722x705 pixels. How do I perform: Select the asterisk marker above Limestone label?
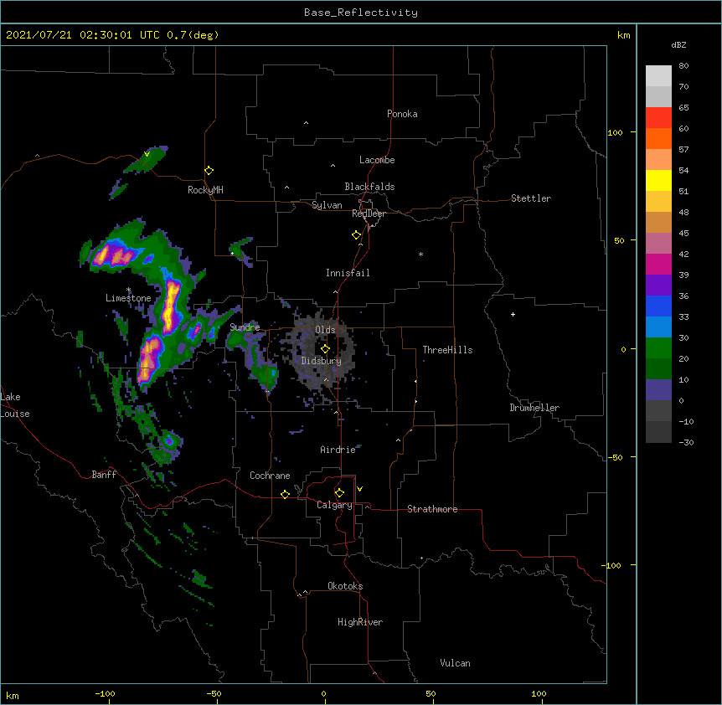coord(129,290)
